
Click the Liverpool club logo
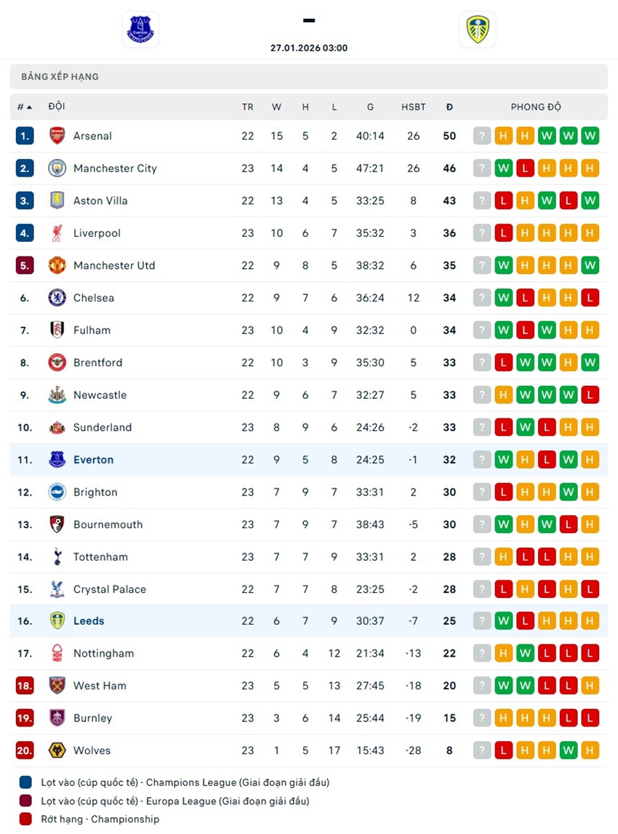(x=57, y=233)
